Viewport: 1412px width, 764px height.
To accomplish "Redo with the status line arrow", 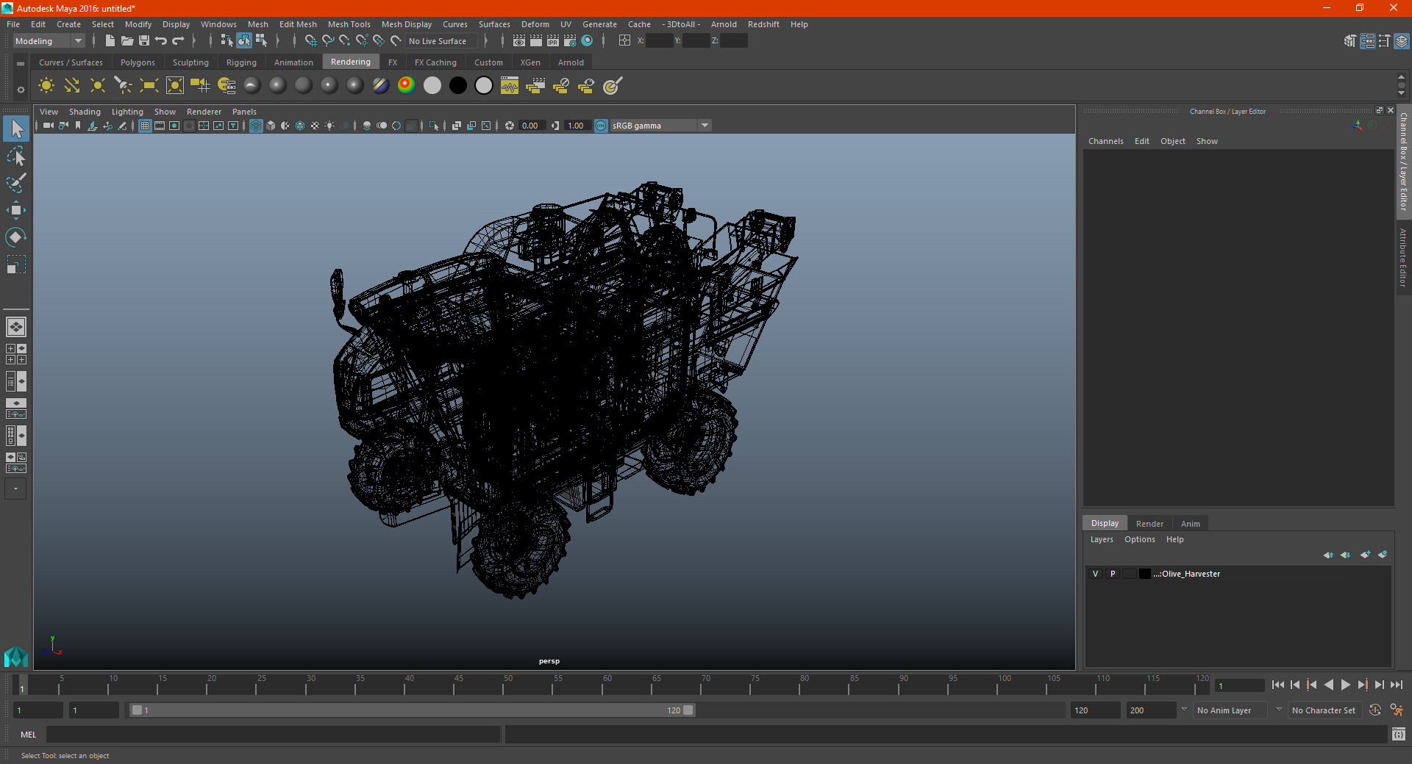I will point(178,41).
